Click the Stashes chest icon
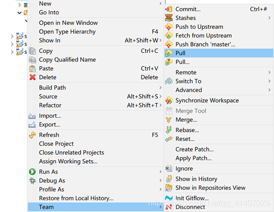Screen dimensions: 274x212 click(x=169, y=18)
